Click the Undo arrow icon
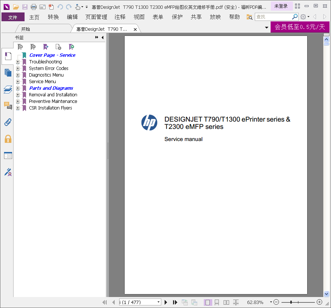The image size is (331, 308). click(x=60, y=7)
